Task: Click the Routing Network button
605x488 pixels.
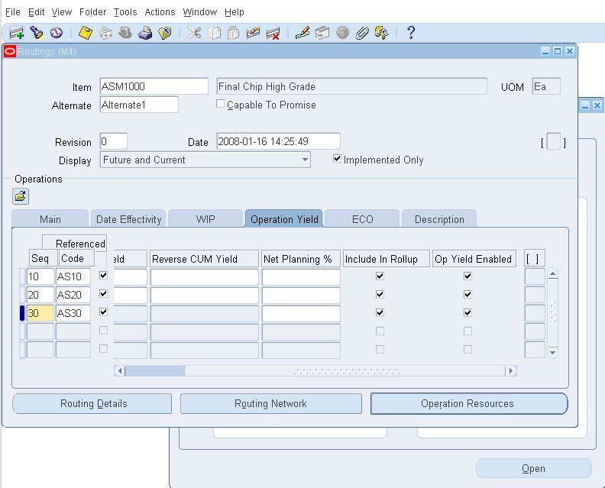Action: click(271, 403)
